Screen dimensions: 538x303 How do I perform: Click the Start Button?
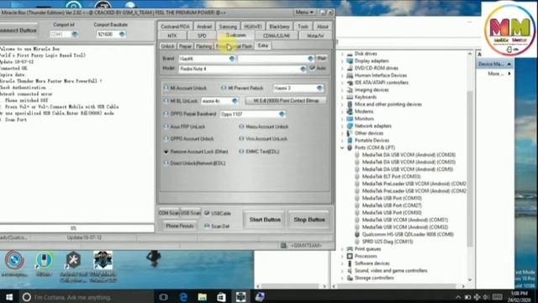[x=265, y=220]
